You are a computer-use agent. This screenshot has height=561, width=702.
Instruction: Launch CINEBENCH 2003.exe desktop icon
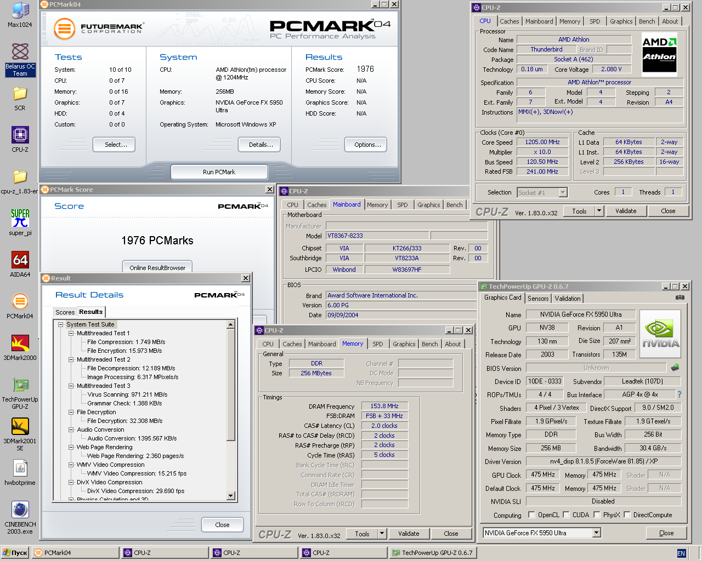coord(20,518)
